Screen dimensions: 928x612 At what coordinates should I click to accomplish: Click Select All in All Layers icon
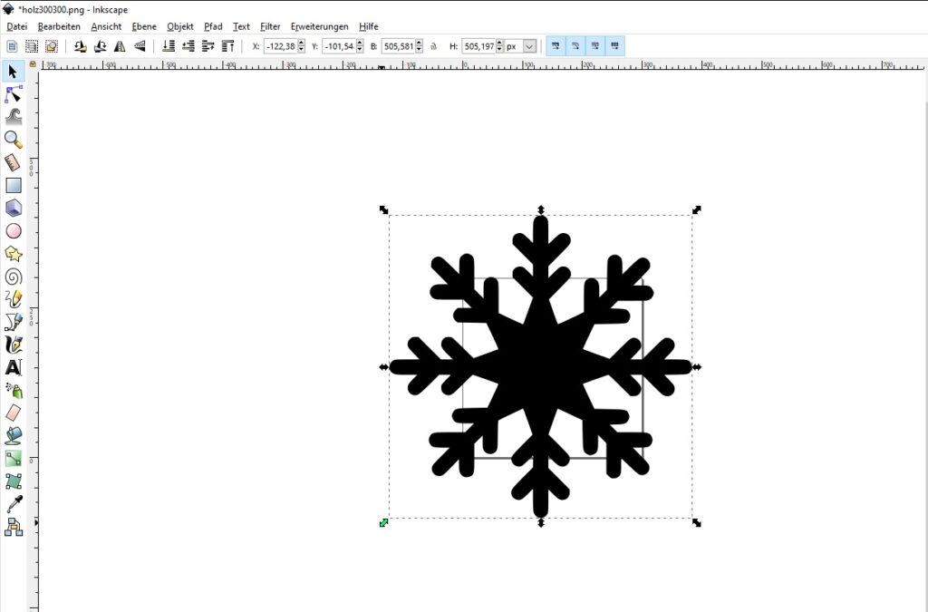(x=32, y=46)
